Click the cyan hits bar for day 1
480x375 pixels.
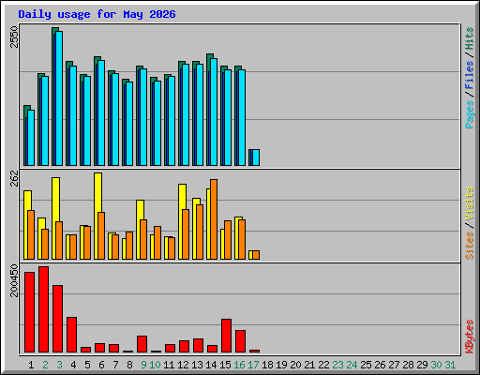[x=31, y=138]
